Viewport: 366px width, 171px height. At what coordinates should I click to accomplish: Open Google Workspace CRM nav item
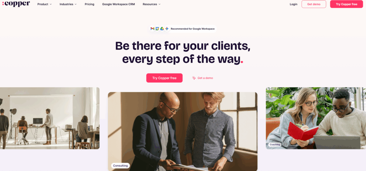[118, 4]
